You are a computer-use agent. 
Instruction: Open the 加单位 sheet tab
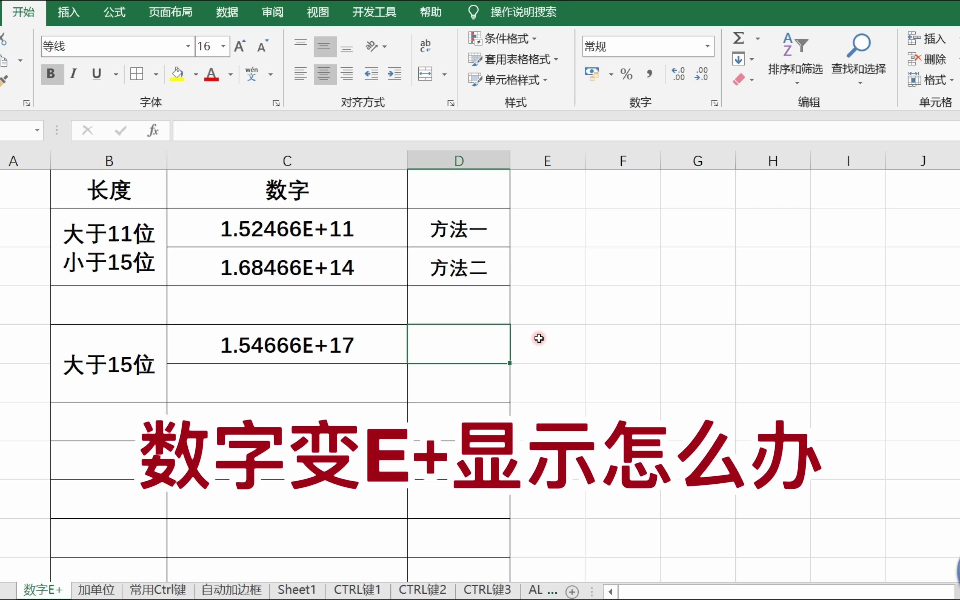[96, 590]
